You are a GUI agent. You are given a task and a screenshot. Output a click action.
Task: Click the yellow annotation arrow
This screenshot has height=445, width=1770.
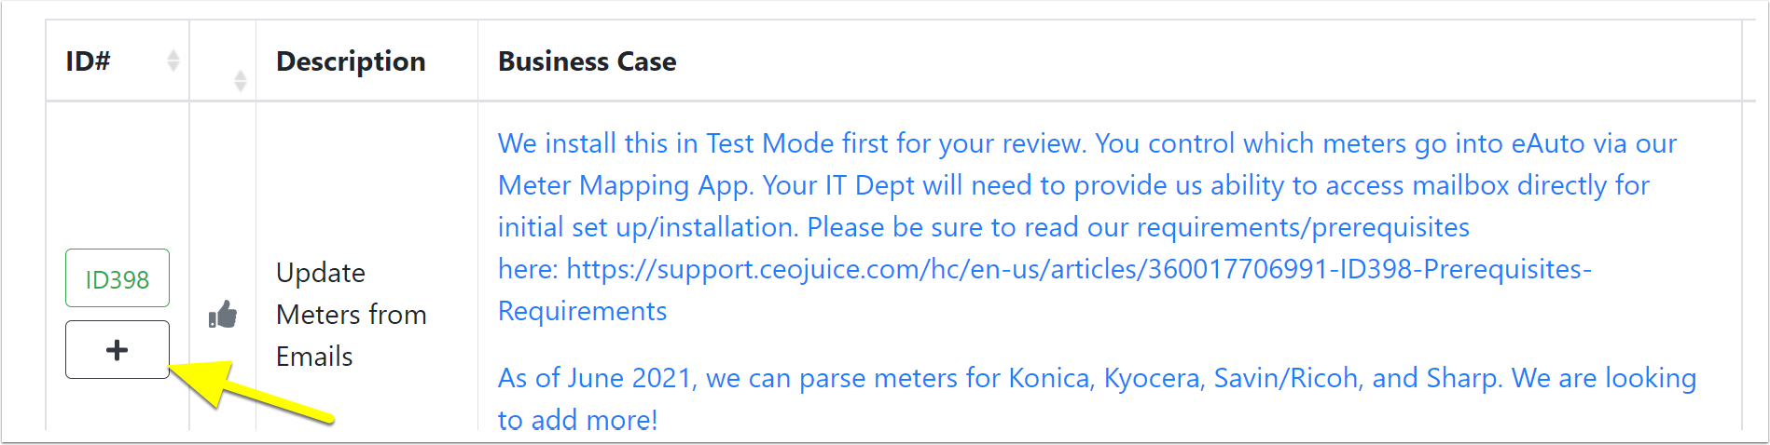[x=252, y=391]
